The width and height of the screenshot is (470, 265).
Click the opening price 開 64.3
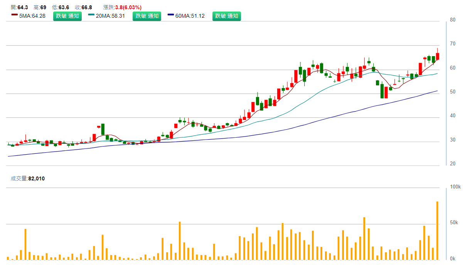click(x=19, y=7)
